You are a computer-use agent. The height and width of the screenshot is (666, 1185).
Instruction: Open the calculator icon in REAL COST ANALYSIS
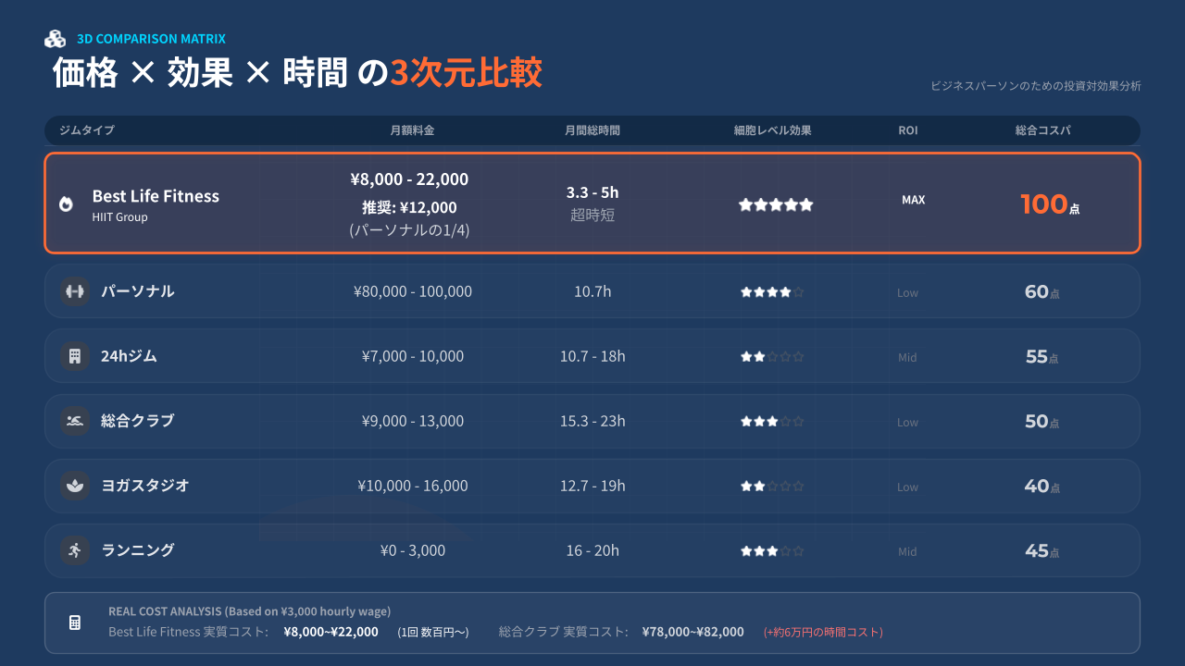coord(74,623)
